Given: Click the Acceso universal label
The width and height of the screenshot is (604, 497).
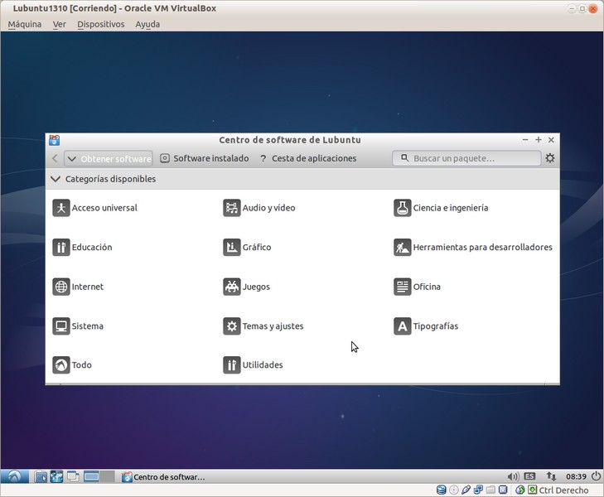Looking at the screenshot, I should point(104,208).
